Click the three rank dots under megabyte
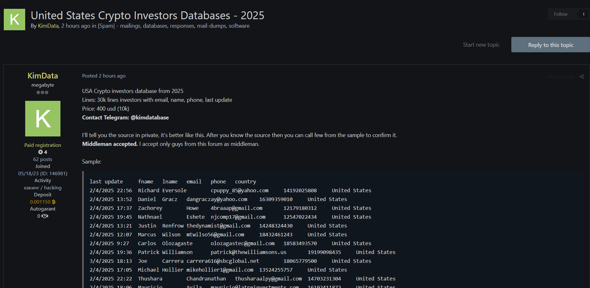 [43, 93]
